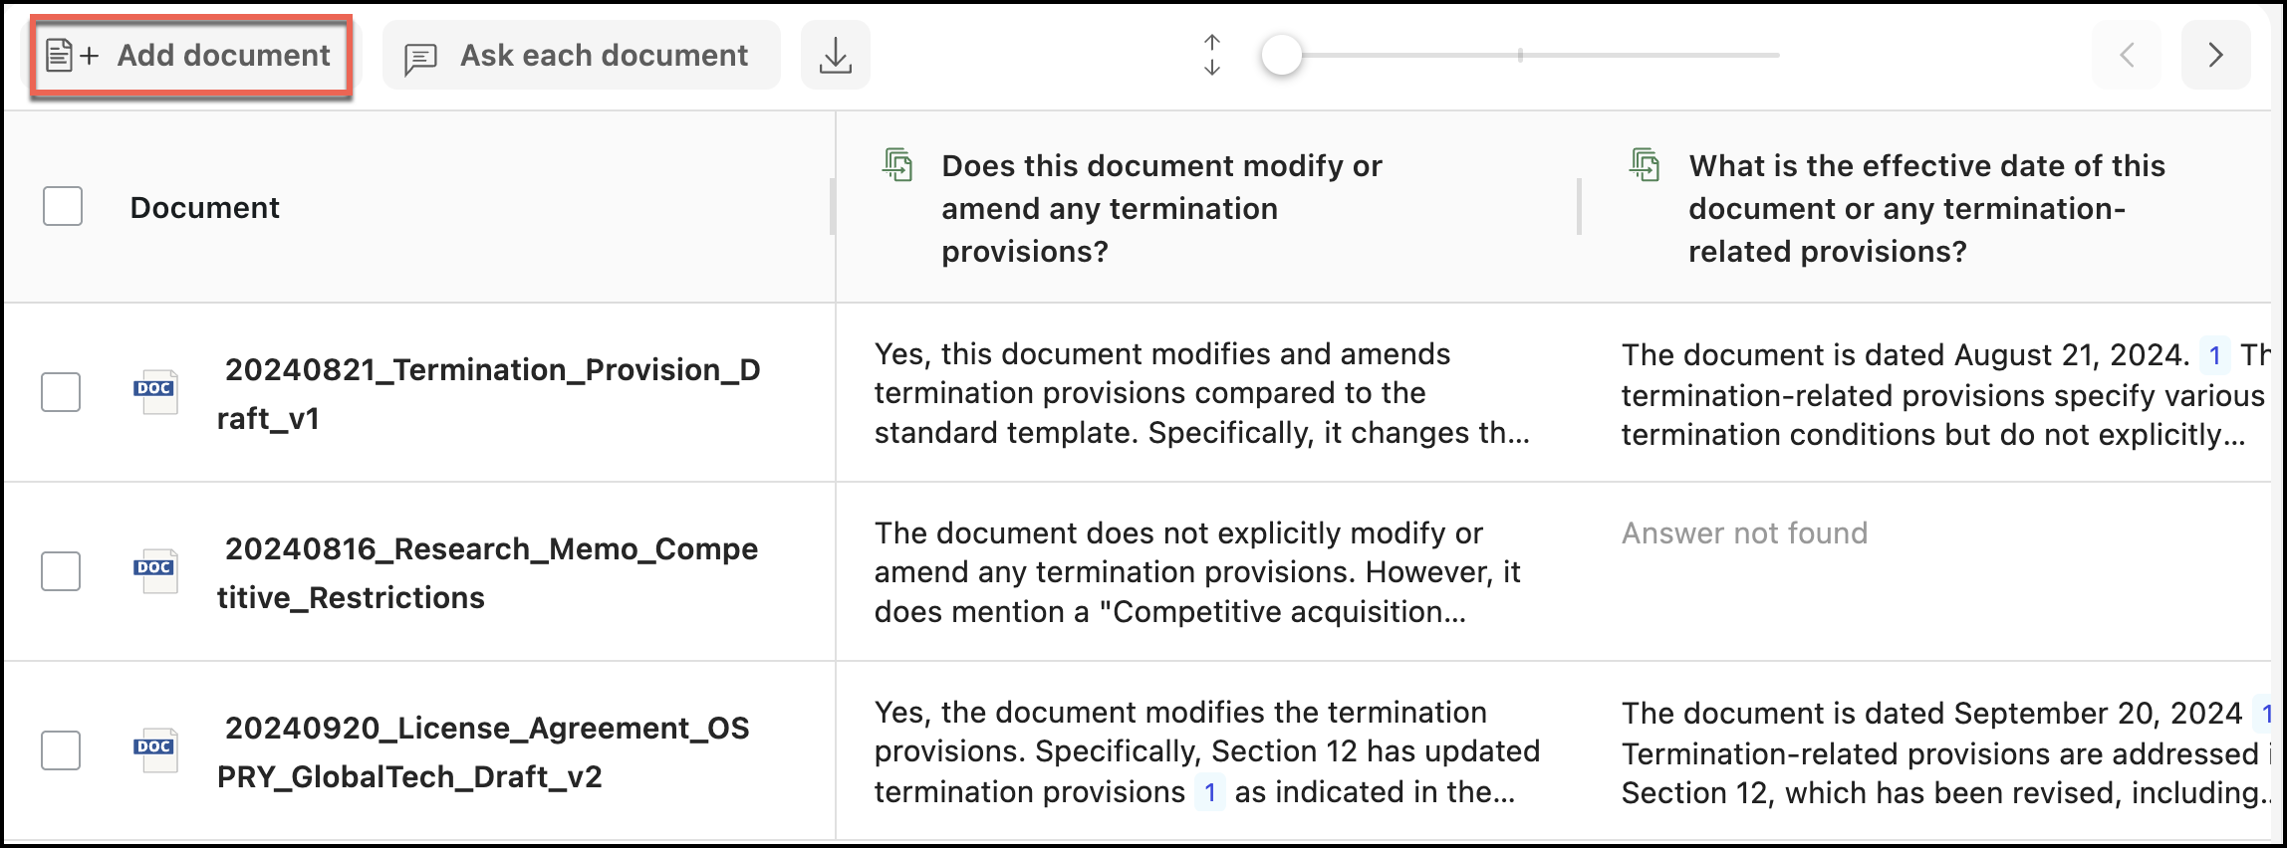This screenshot has height=848, width=2287.
Task: Go to previous columns with left chevron
Action: pos(2127,56)
